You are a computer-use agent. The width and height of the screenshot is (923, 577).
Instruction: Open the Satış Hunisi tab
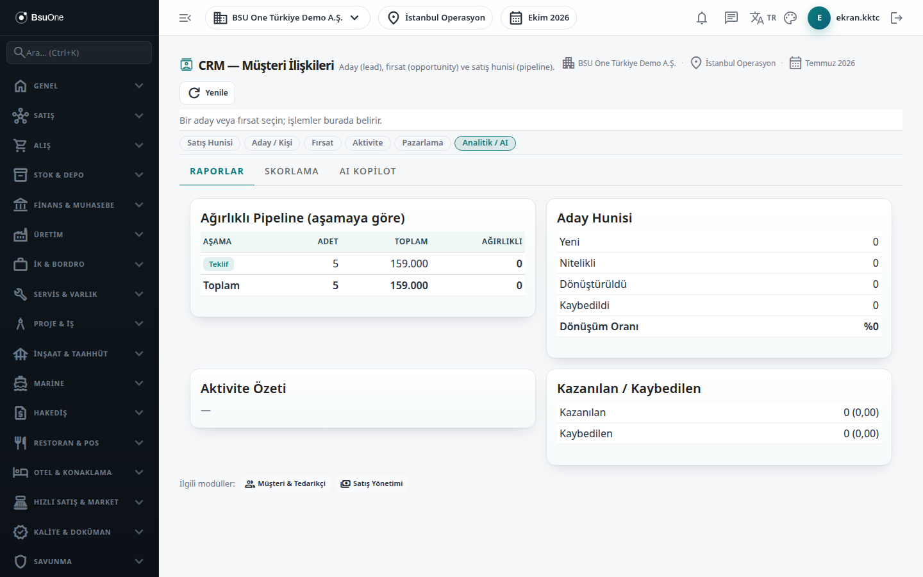point(210,143)
